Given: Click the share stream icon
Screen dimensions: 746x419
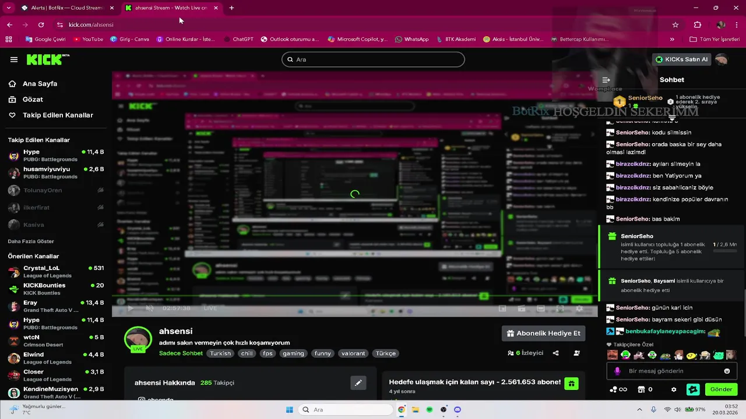Looking at the screenshot, I should point(555,353).
